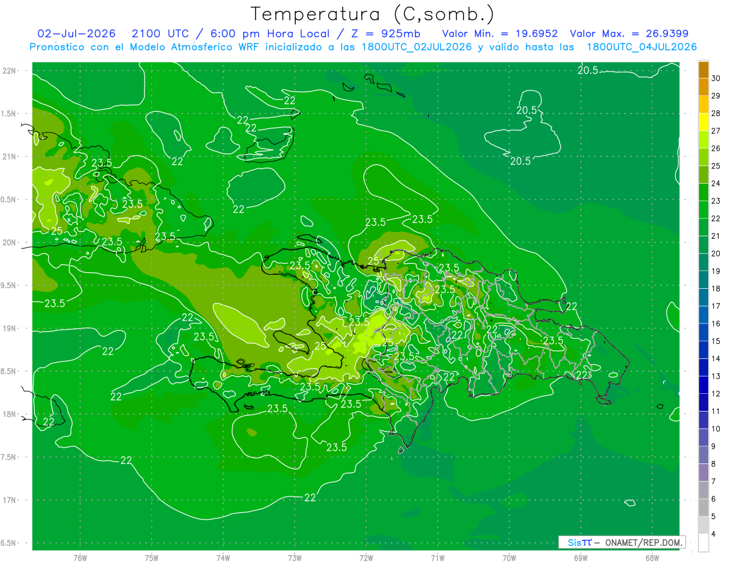
Task: Click the 'SisTT' logo text
Action: 579,542
